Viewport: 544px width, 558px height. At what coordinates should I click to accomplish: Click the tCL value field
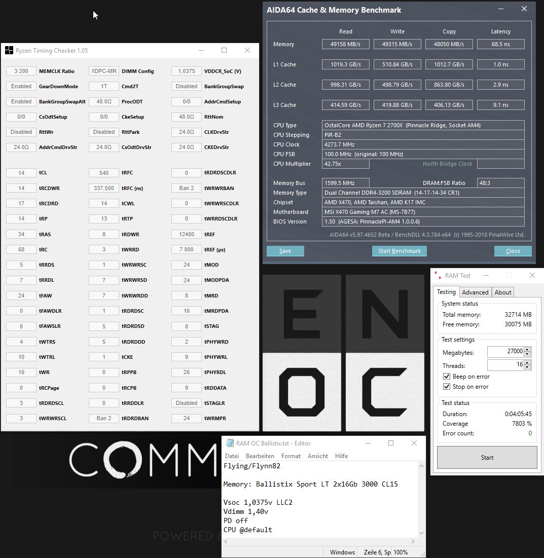(21, 173)
